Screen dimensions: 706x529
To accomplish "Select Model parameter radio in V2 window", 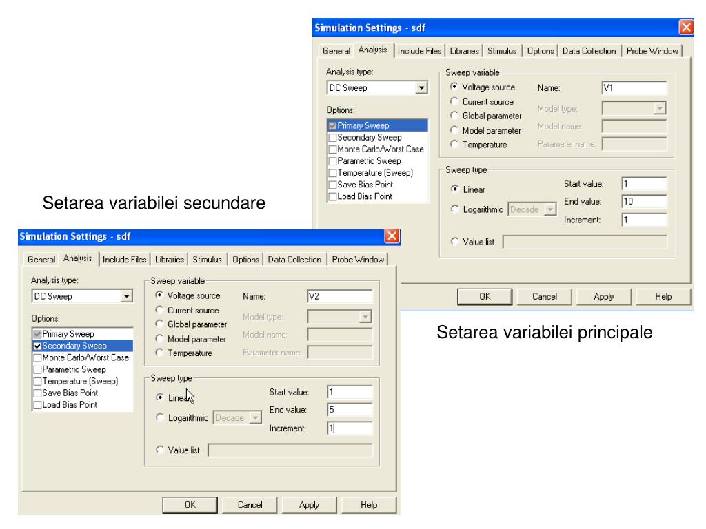I will [159, 338].
